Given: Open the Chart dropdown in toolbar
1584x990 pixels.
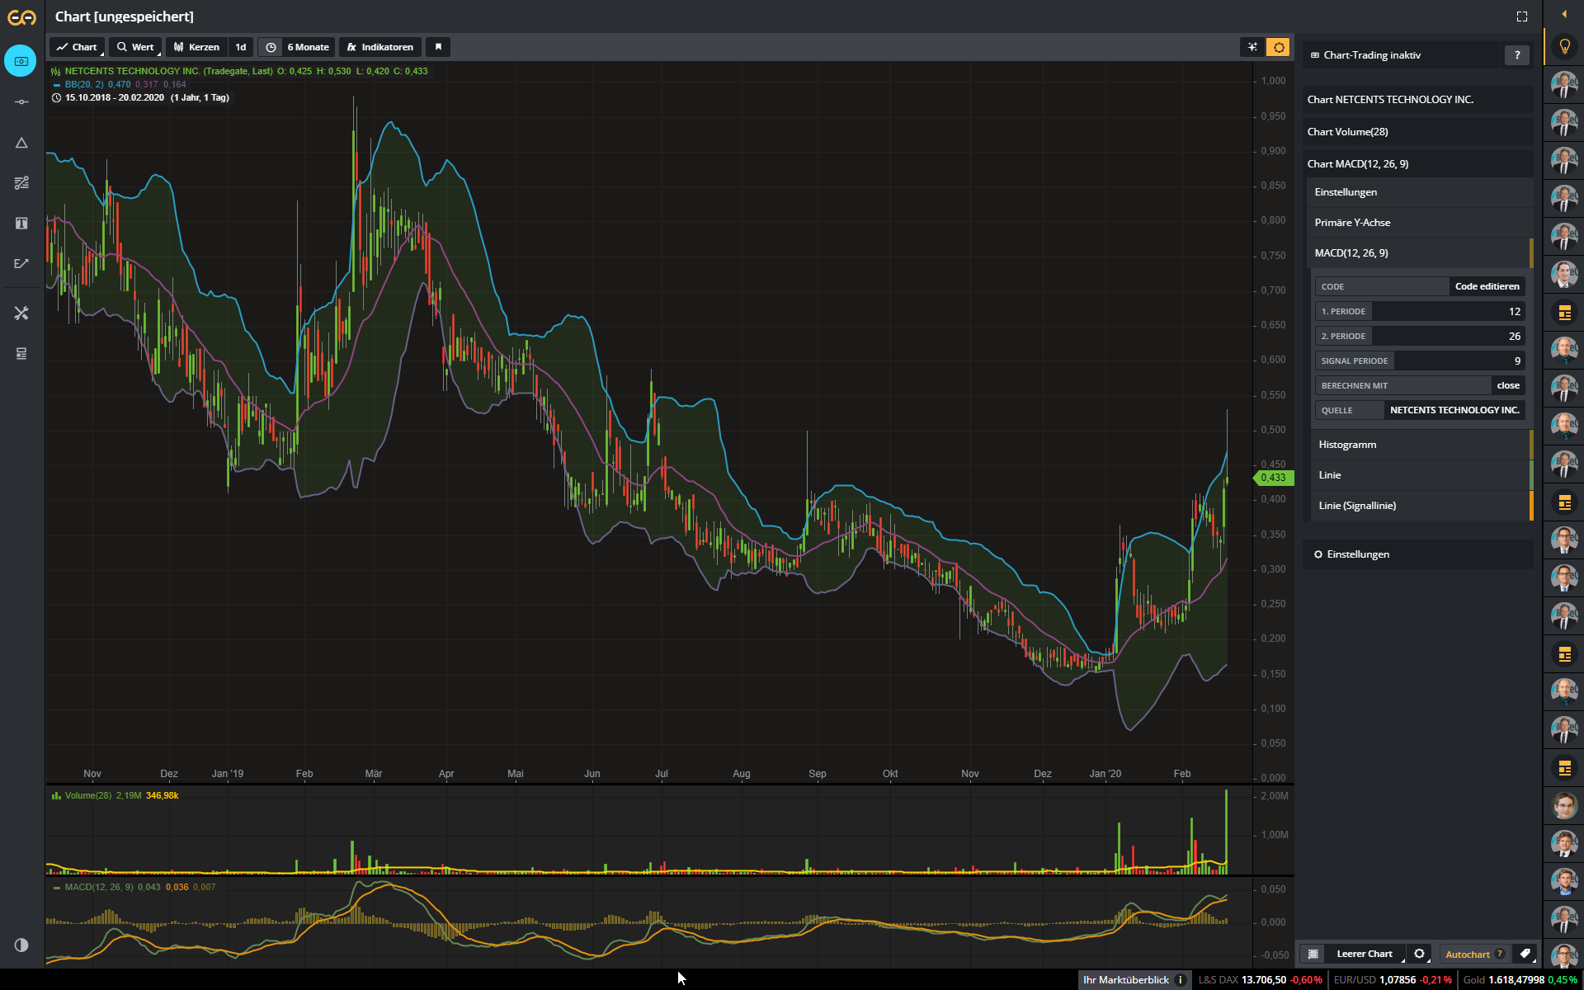Looking at the screenshot, I should [x=78, y=47].
